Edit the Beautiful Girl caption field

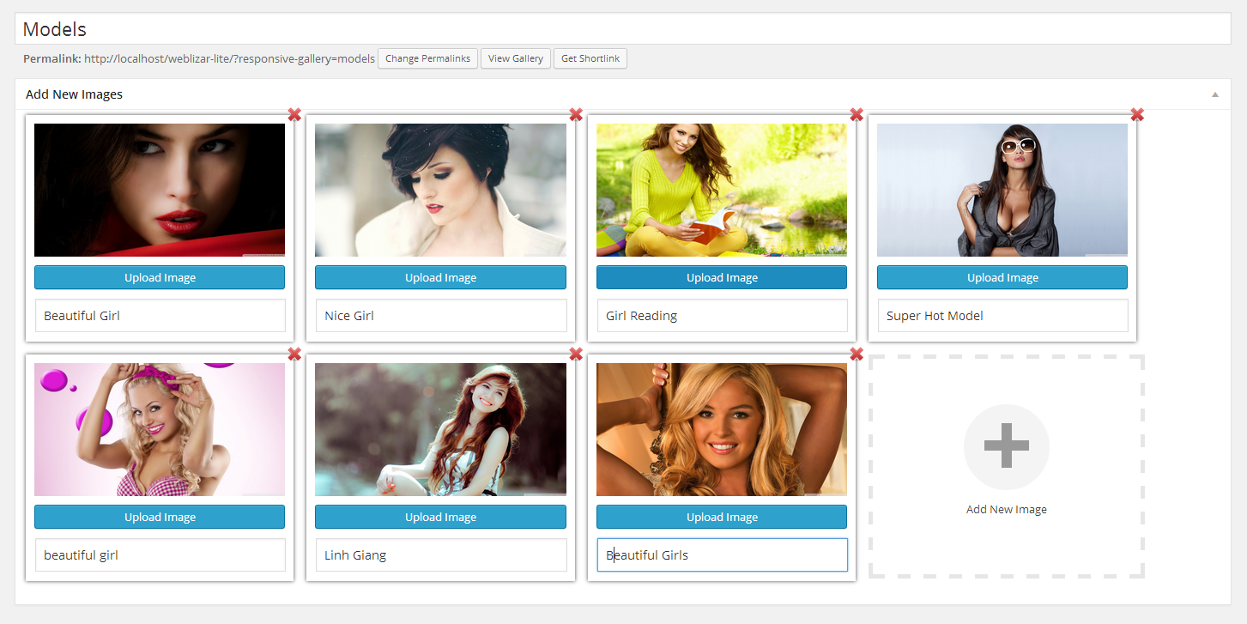coord(160,315)
